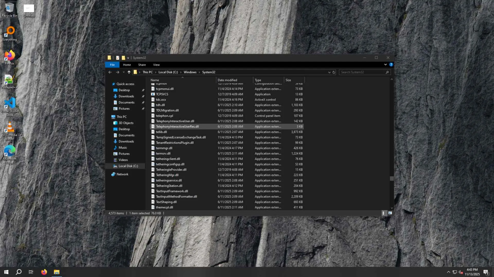Select the TCPSVCS application file

pos(162,94)
